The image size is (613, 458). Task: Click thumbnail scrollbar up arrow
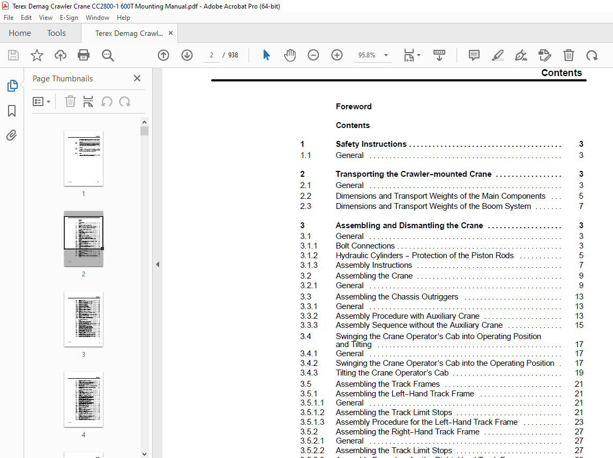point(144,122)
